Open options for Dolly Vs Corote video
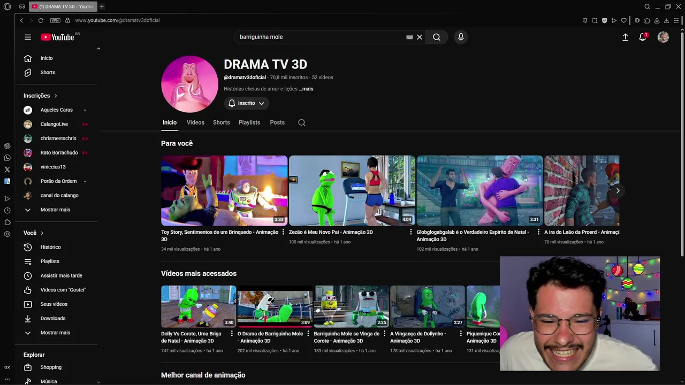The width and height of the screenshot is (685, 385). point(232,334)
